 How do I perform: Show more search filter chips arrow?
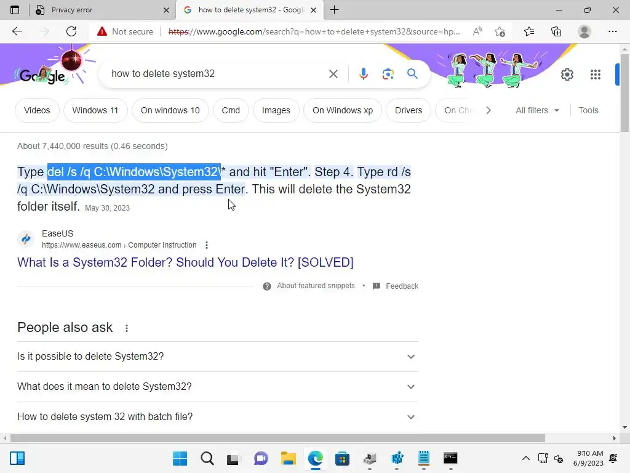[488, 110]
